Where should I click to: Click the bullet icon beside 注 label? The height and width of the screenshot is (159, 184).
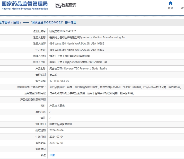(41, 155)
